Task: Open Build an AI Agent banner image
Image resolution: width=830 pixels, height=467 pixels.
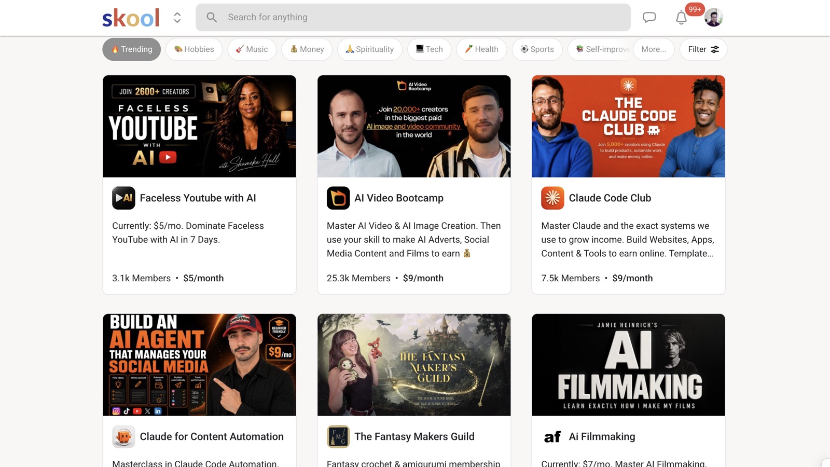Action: [x=199, y=365]
